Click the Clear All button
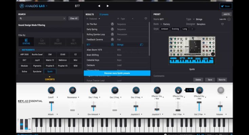The height and width of the screenshot is (135, 249). 74,19
